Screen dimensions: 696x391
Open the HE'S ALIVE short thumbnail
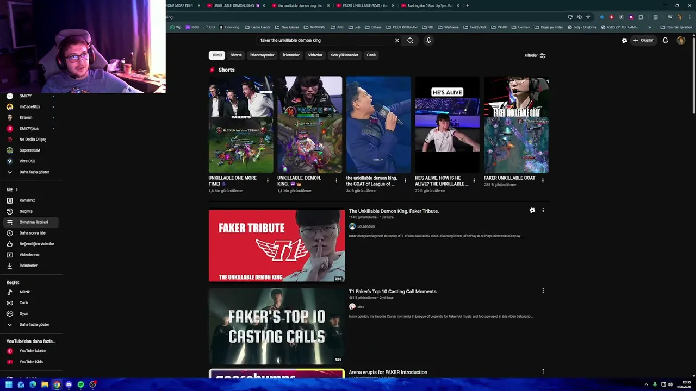[447, 124]
